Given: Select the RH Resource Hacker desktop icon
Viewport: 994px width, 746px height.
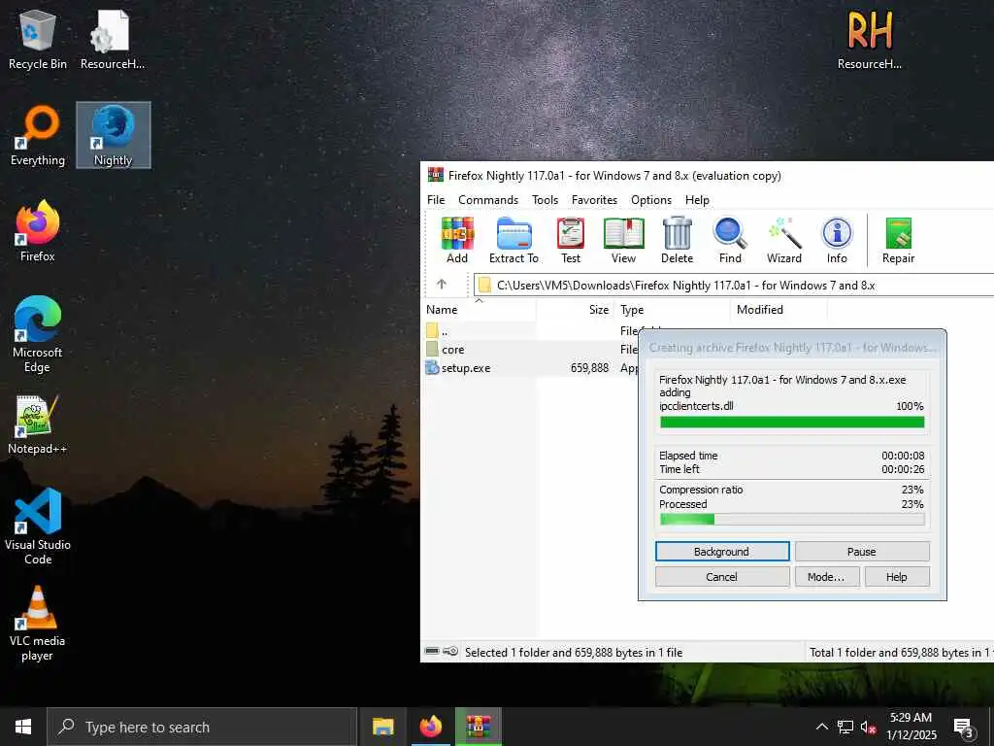Looking at the screenshot, I should [869, 40].
